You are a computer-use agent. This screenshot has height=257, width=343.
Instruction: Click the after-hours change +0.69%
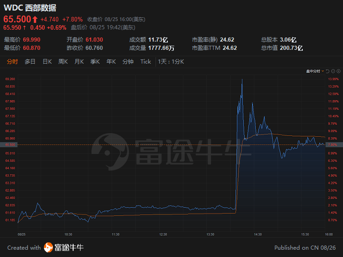point(56,27)
